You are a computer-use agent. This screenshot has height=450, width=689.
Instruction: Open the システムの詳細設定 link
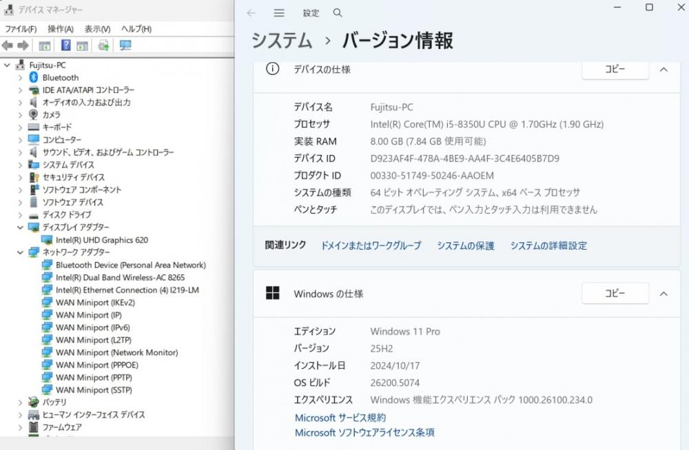(548, 246)
